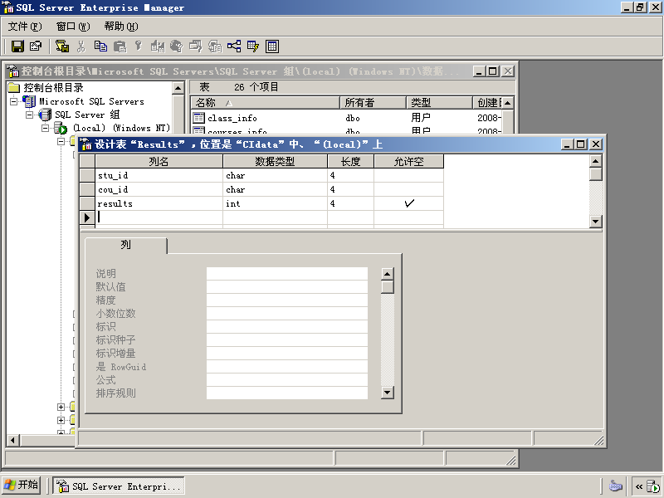Click the empty new row column name cell

point(159,217)
